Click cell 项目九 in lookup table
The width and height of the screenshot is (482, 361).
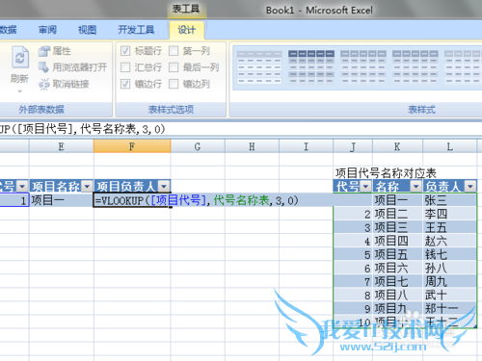point(397,308)
